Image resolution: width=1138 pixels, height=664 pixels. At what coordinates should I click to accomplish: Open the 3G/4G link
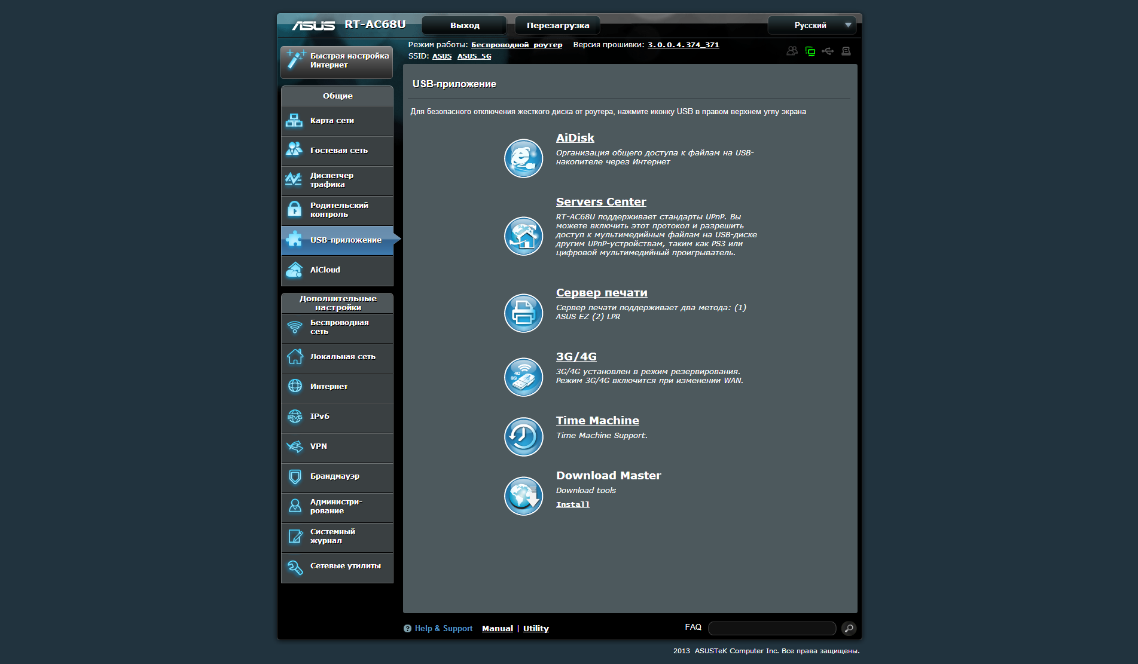click(576, 357)
